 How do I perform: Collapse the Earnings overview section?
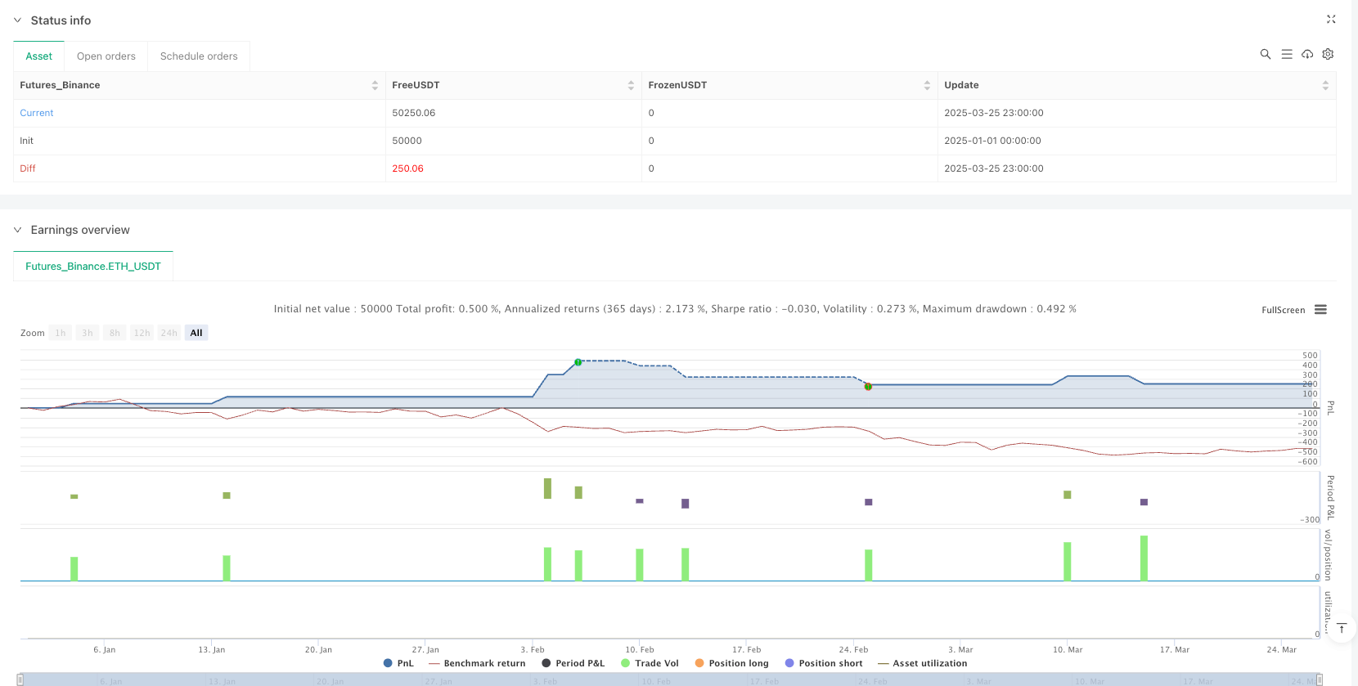click(x=18, y=230)
